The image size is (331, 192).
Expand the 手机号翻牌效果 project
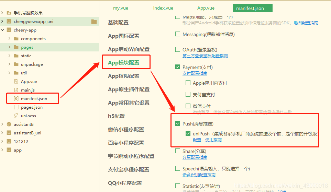click(x=2, y=13)
